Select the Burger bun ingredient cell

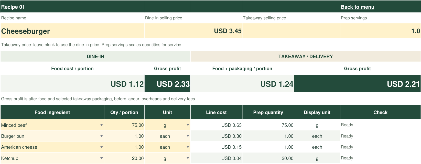[x=52, y=136]
